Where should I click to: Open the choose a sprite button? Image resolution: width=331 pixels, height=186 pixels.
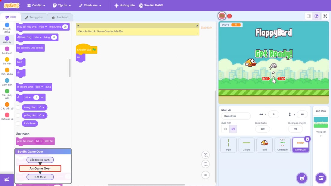coord(302,178)
